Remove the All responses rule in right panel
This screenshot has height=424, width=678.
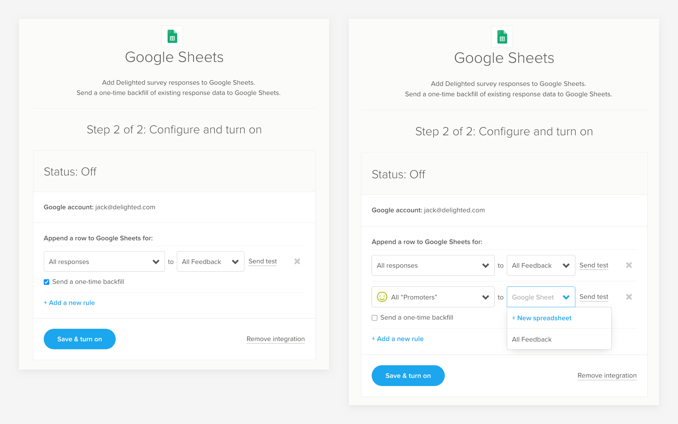click(629, 265)
